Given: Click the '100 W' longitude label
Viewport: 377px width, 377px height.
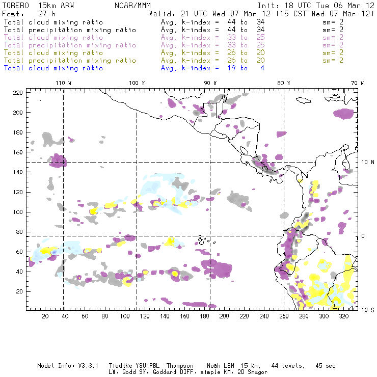Looking at the screenshot, I should (137, 83).
